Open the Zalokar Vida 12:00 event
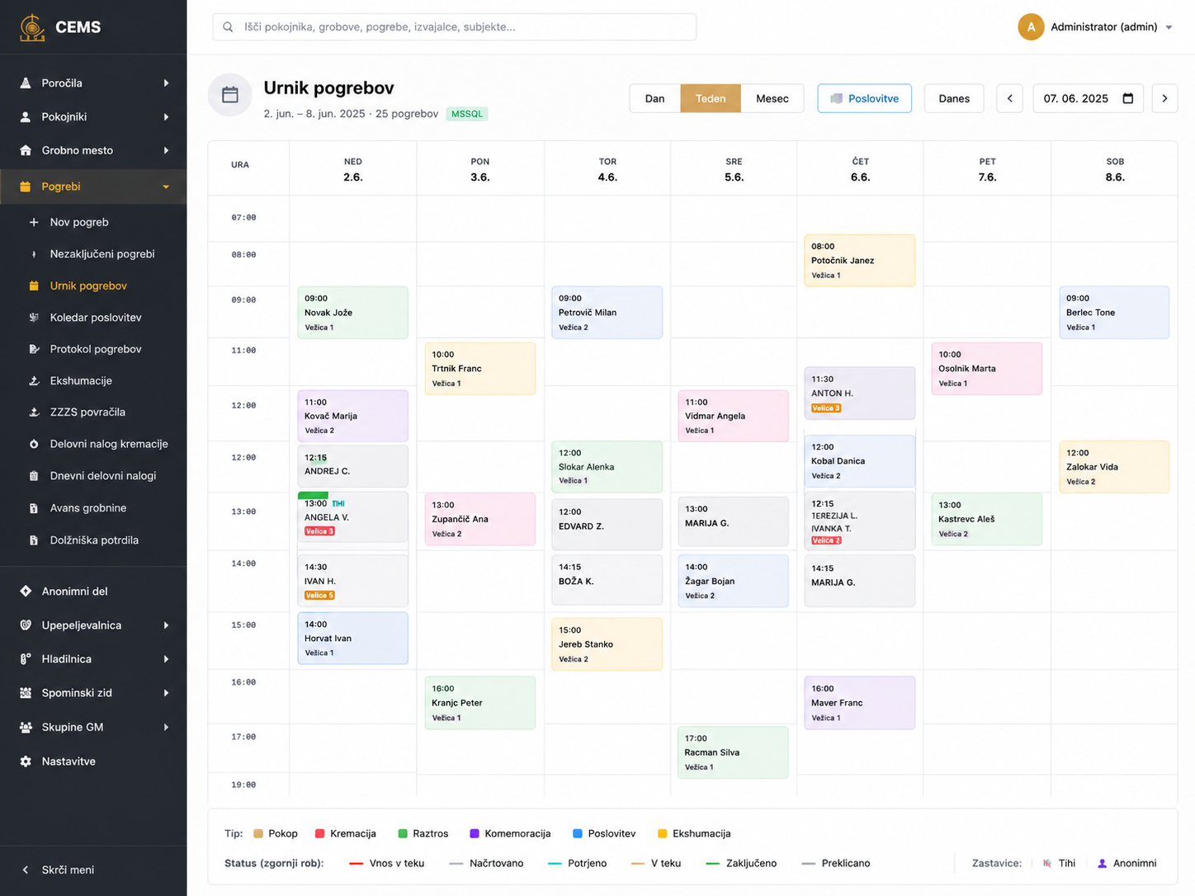Viewport: 1195px width, 896px height. (x=1114, y=467)
